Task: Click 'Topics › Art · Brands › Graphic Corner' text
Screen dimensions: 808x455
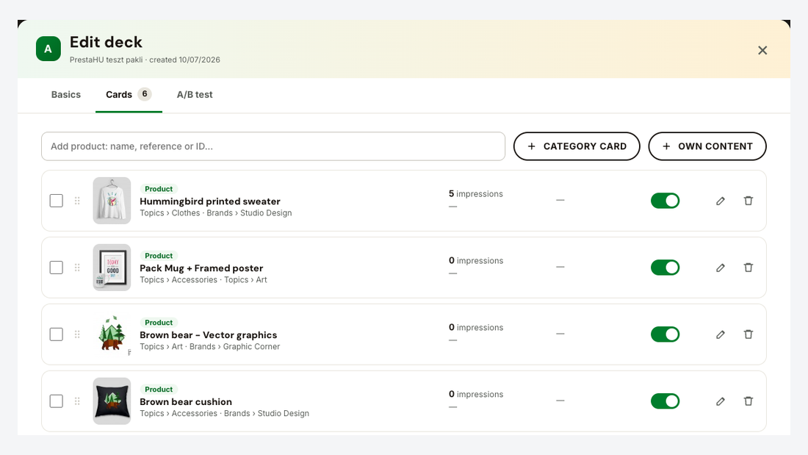Action: click(x=210, y=347)
